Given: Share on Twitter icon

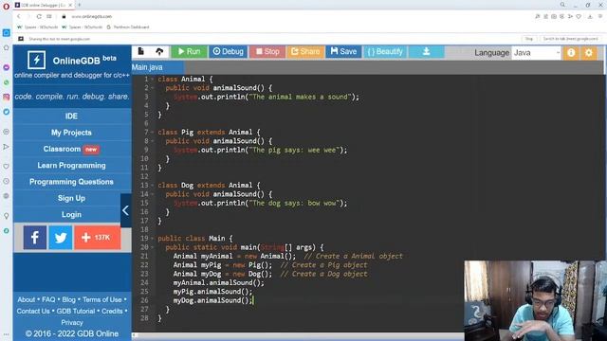Looking at the screenshot, I should (x=61, y=238).
